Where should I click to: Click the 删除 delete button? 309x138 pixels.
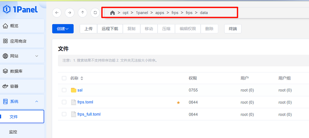tap(209, 29)
